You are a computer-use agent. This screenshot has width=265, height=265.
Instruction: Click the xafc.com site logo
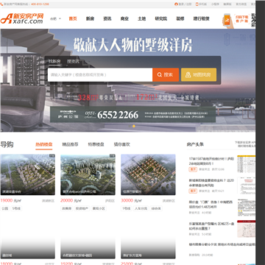tap(22, 18)
